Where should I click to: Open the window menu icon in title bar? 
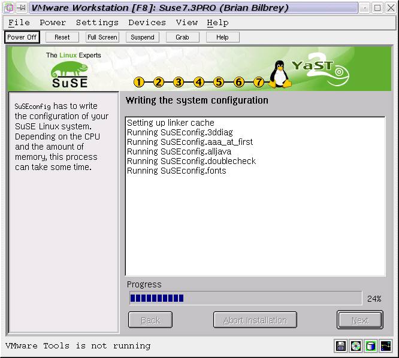tap(8, 8)
